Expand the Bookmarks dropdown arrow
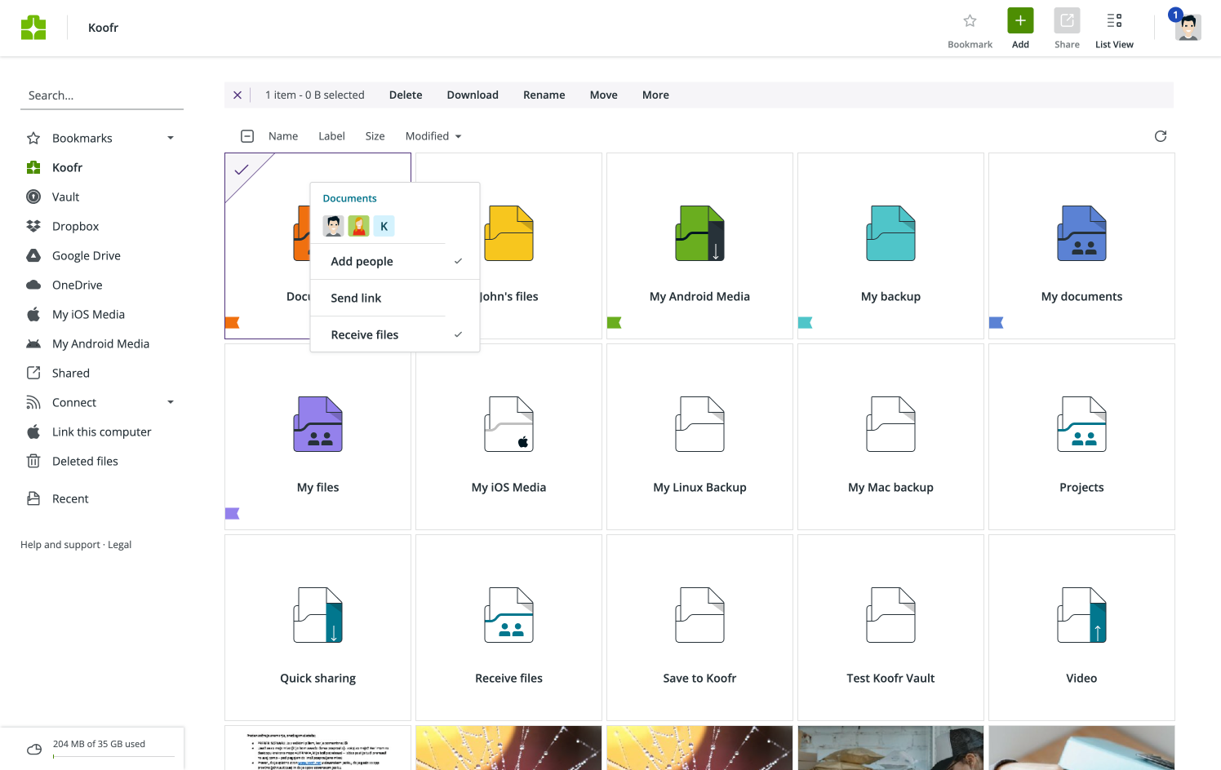Image resolution: width=1221 pixels, height=770 pixels. pyautogui.click(x=171, y=138)
